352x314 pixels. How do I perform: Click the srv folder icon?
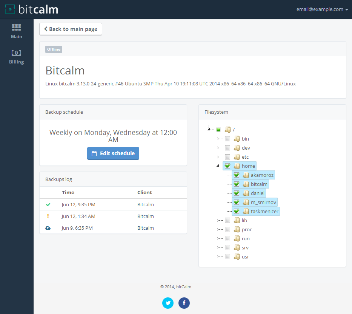click(237, 247)
